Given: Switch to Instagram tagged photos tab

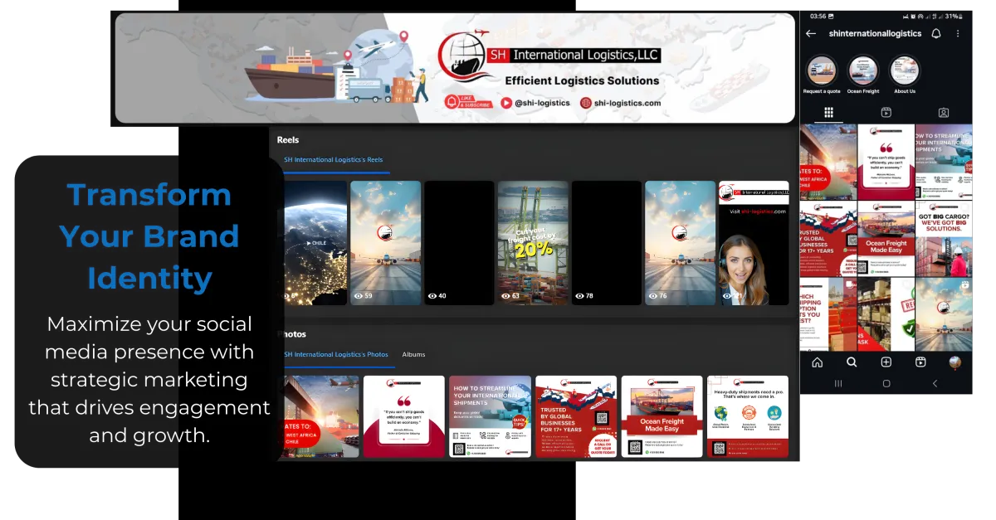Looking at the screenshot, I should [x=944, y=112].
